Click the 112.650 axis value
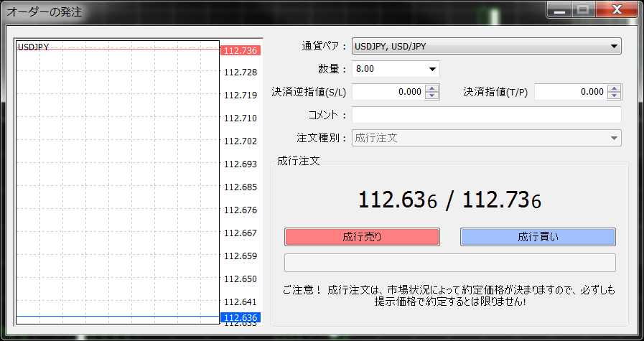Viewport: 644px width, 341px height. point(241,279)
